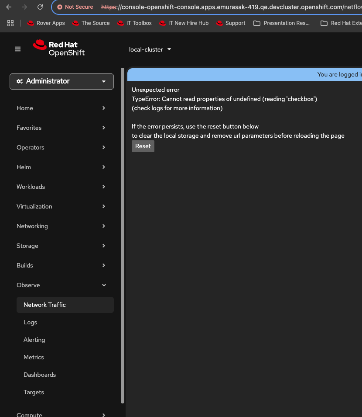Click the Not Secure site warning icon
362x417 pixels.
click(60, 7)
